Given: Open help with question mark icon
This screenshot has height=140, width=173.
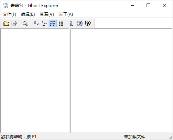Looking at the screenshot, I should pyautogui.click(x=80, y=24).
